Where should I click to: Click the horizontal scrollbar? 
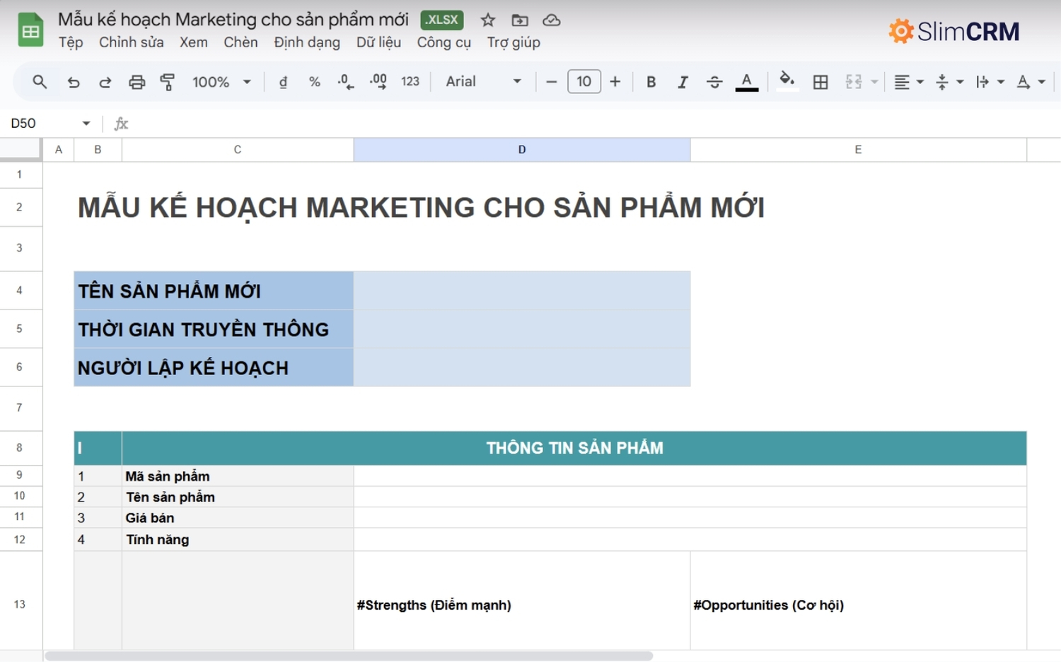[349, 656]
